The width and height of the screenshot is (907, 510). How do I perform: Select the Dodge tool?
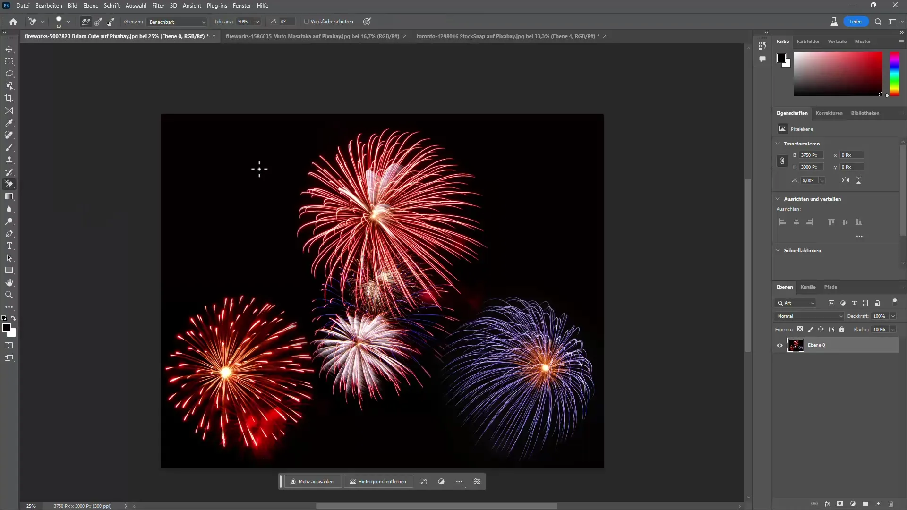[x=9, y=221]
